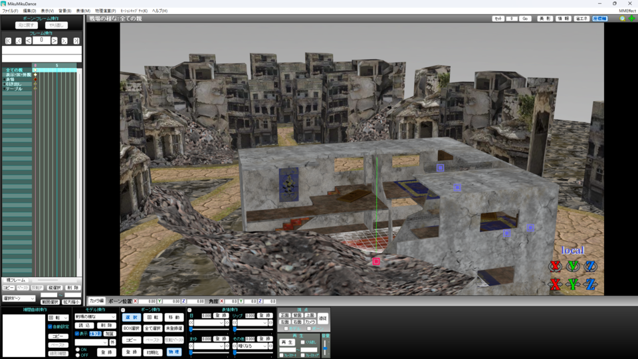Click the 物理 physics button in the bone panel
638x359 pixels.
tap(173, 352)
